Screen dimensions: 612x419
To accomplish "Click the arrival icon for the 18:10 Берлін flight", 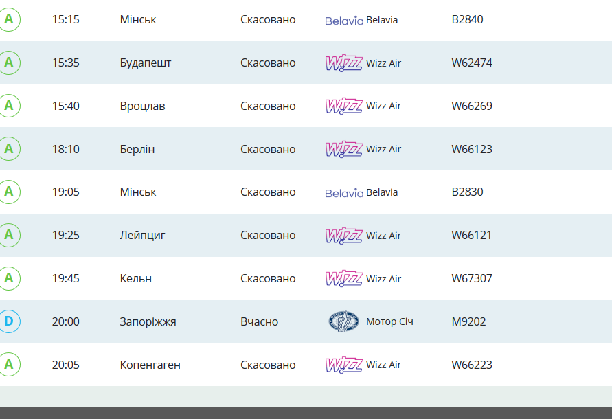I will [9, 148].
